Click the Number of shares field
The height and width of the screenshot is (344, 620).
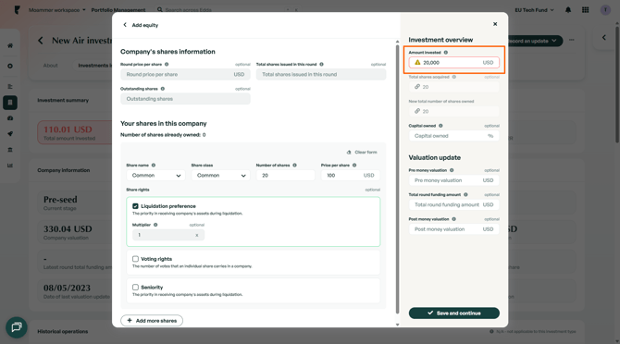point(285,176)
